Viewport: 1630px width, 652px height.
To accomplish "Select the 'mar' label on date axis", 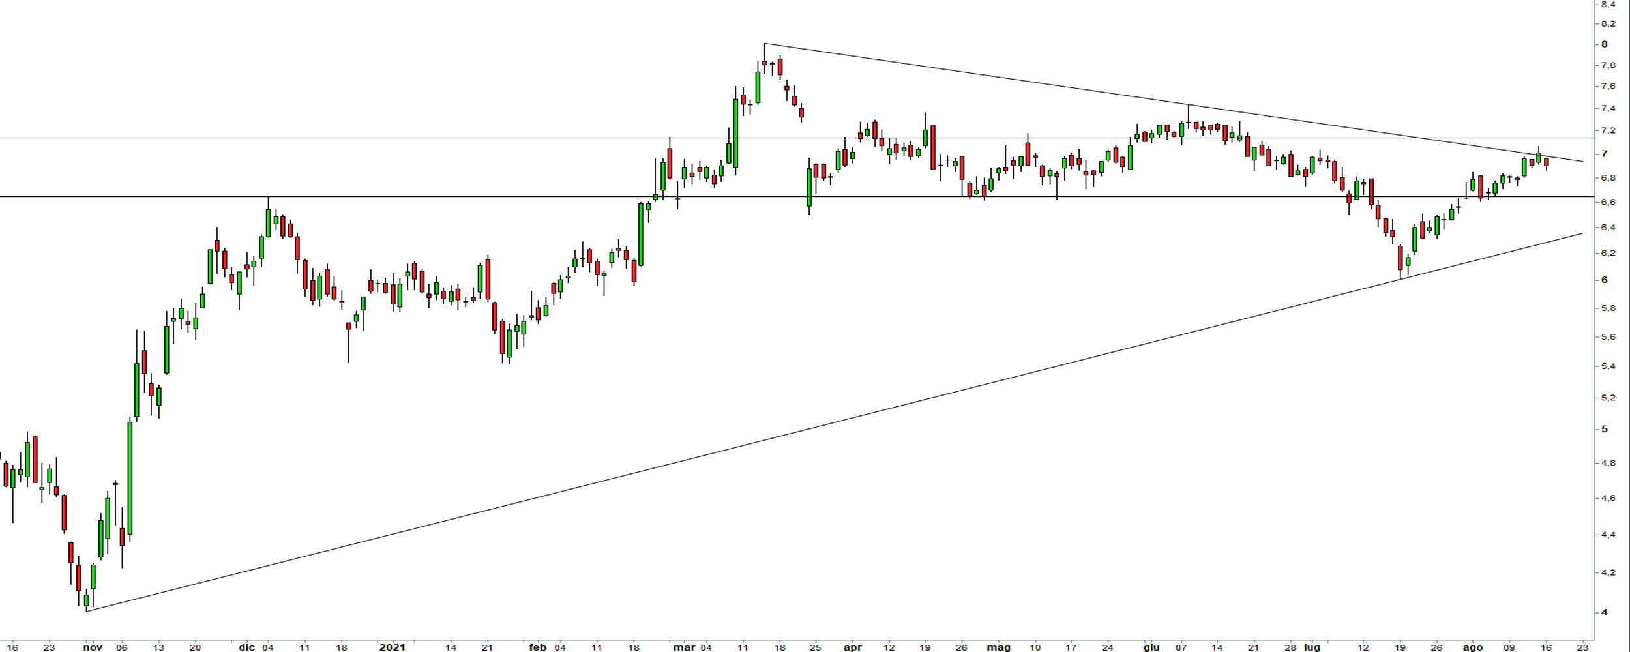I will click(684, 647).
